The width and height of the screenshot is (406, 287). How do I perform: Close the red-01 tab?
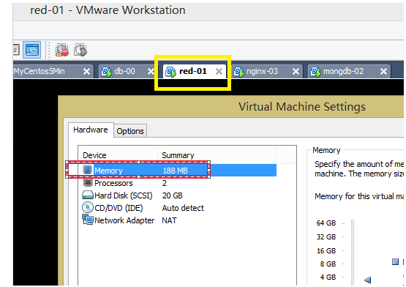tap(219, 71)
